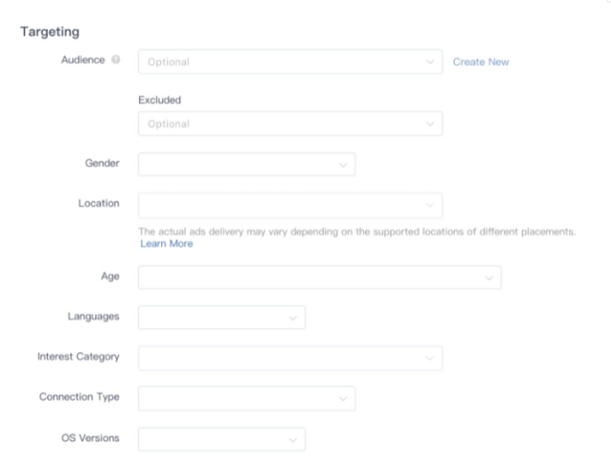Click the Create New link

coord(480,62)
